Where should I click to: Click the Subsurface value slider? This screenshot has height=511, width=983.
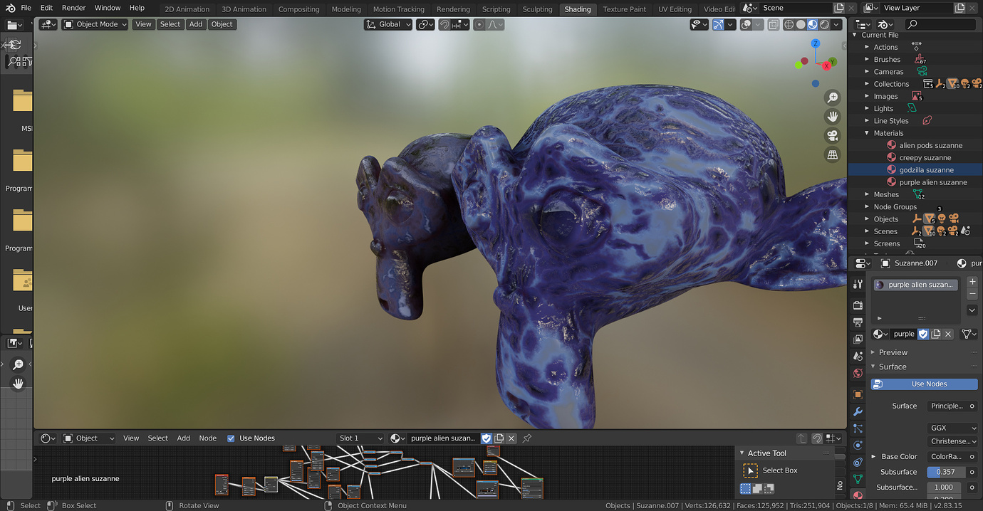point(946,472)
